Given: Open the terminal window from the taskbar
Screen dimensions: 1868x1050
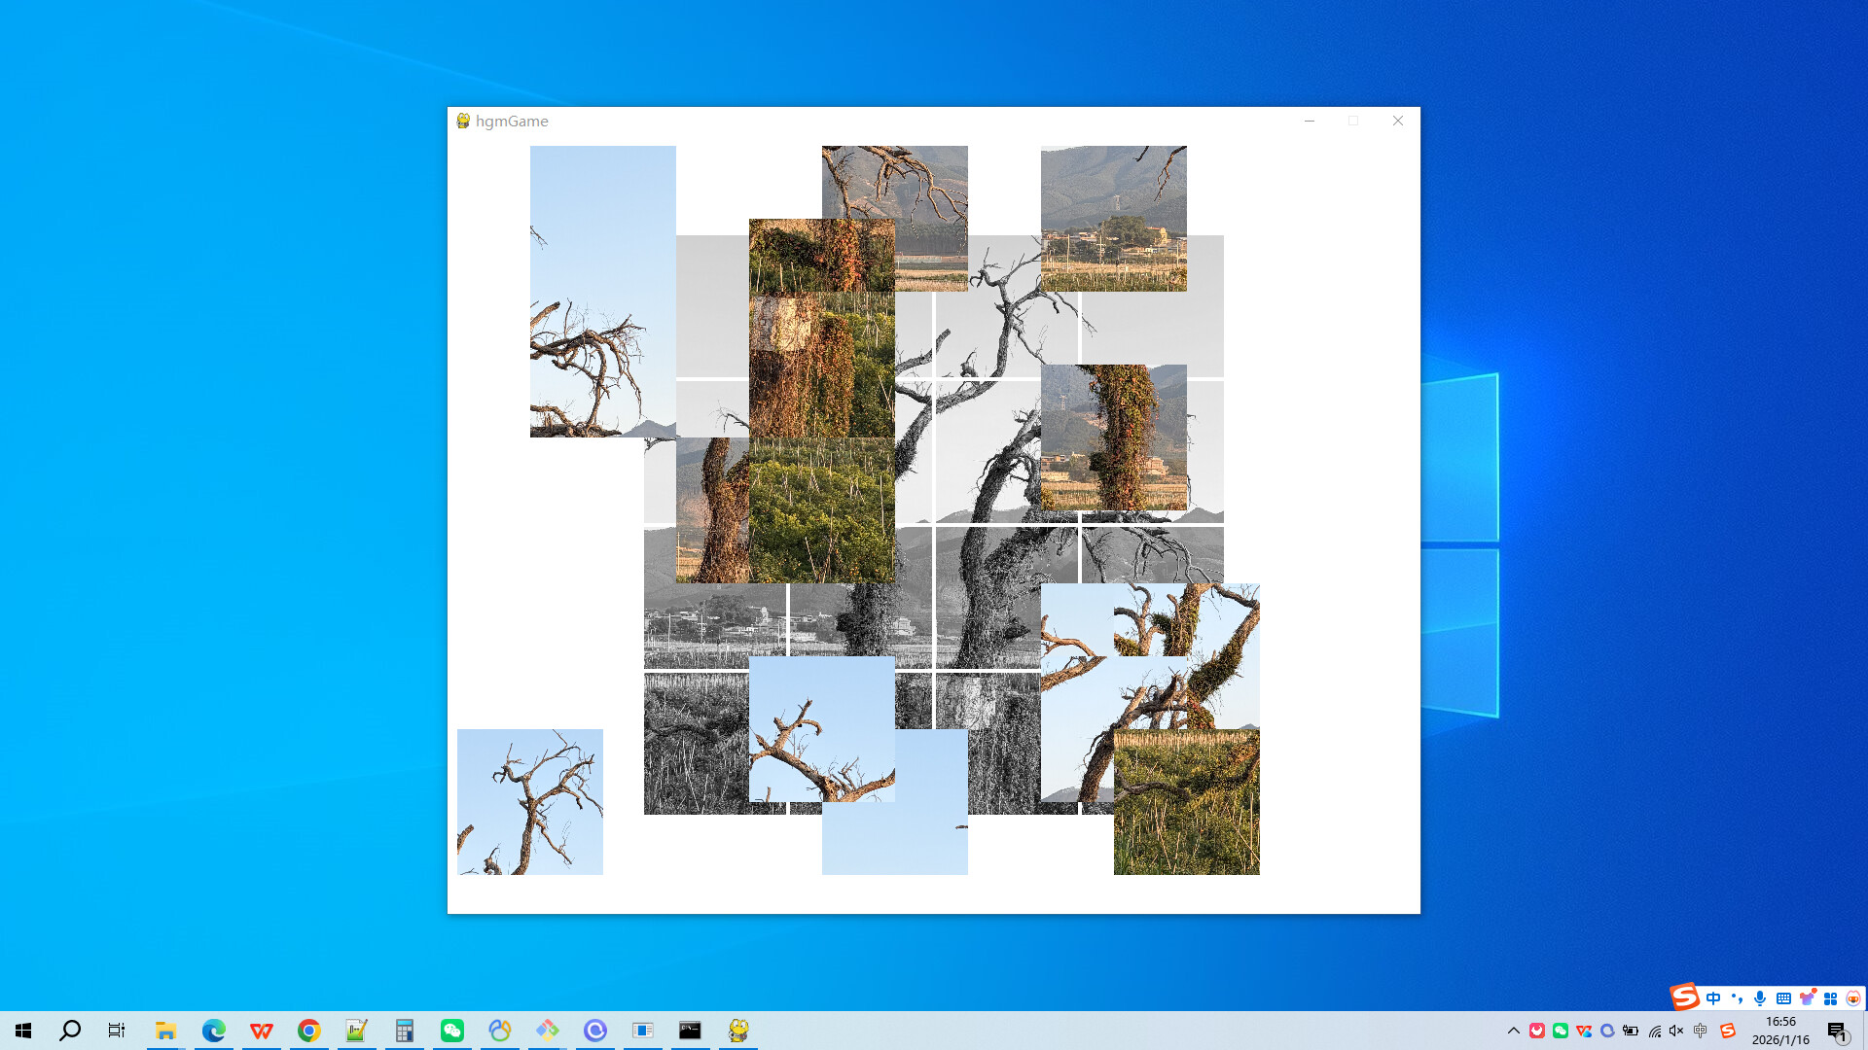Looking at the screenshot, I should coord(691,1030).
